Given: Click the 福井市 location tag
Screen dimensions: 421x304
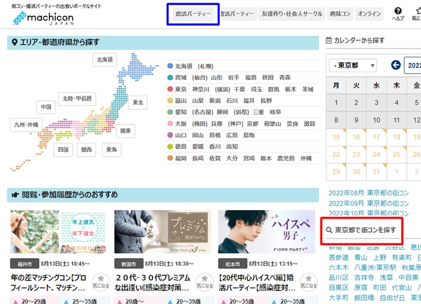Looking at the screenshot, I should (25, 264).
